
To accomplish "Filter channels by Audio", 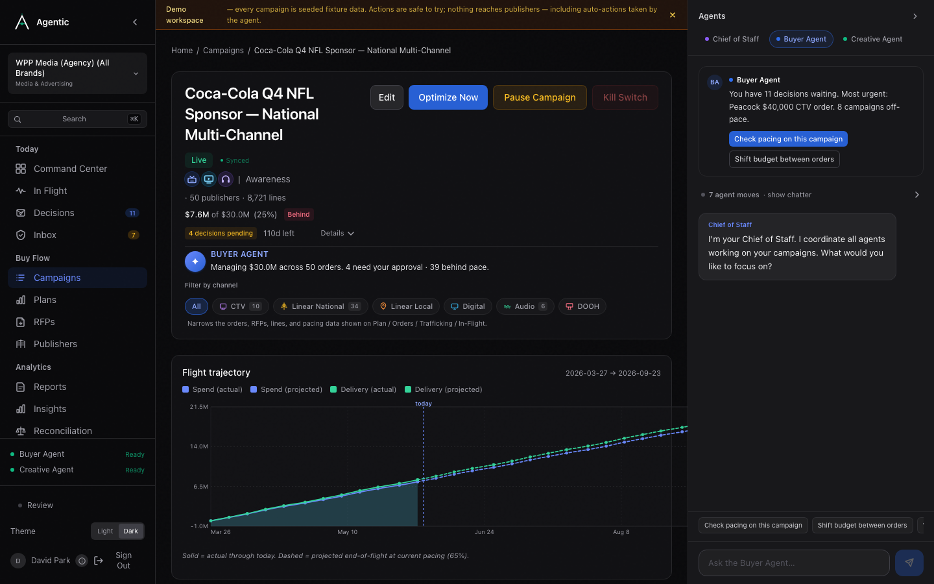I will point(525,306).
